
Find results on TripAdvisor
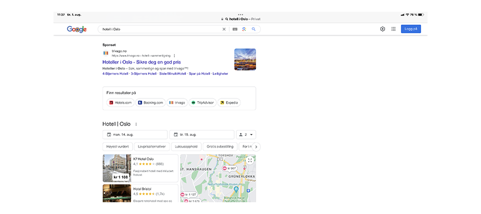[203, 103]
